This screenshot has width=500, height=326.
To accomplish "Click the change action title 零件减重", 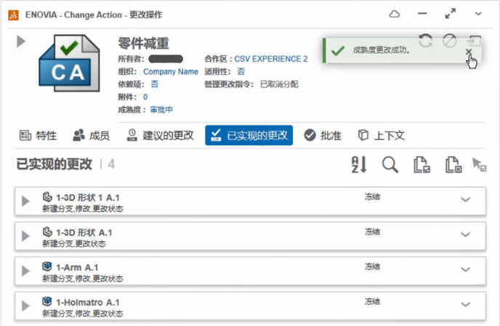I will 143,44.
